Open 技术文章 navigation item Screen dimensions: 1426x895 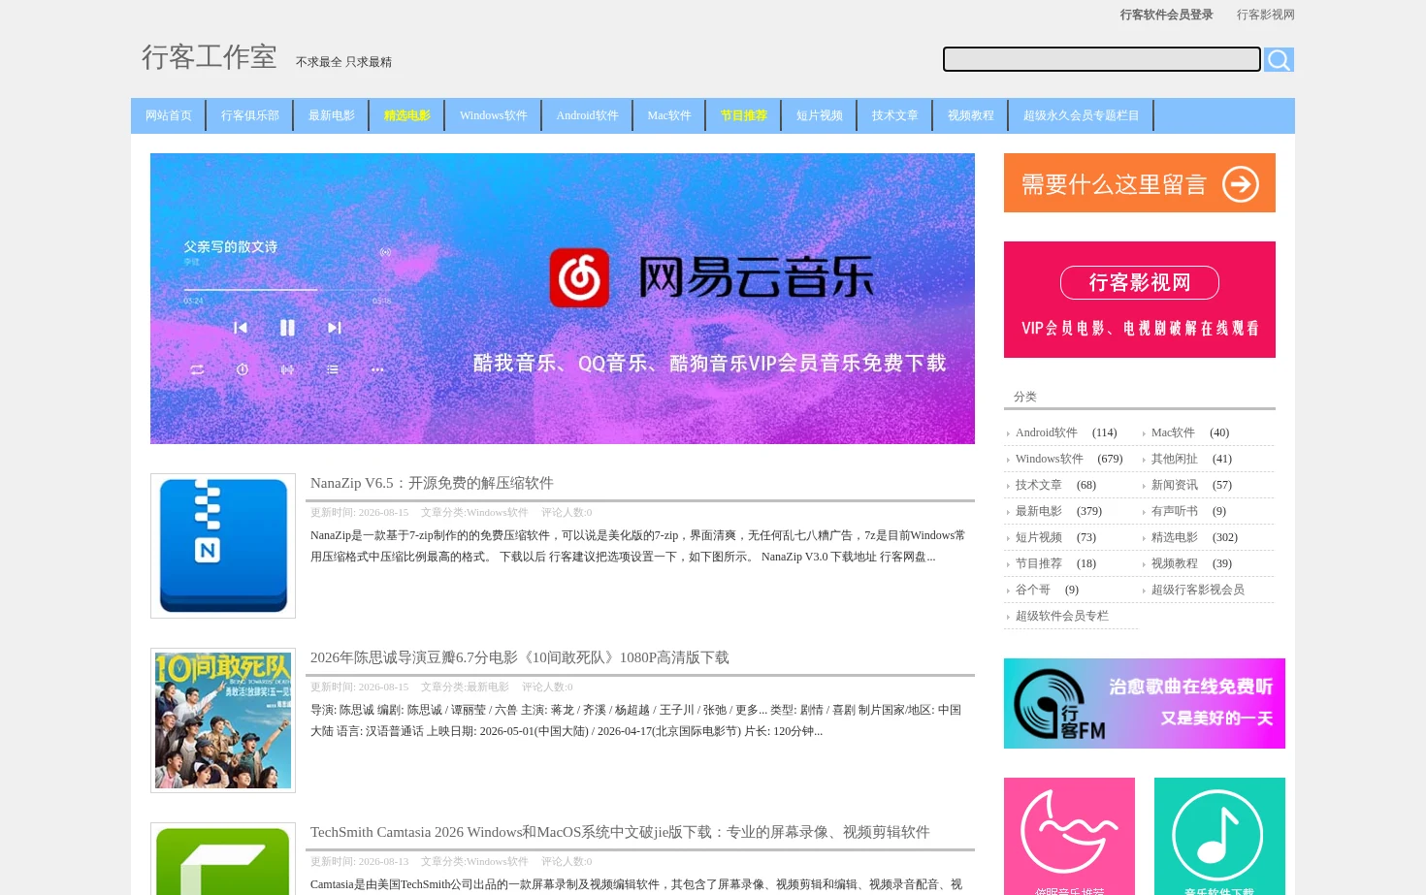895,115
